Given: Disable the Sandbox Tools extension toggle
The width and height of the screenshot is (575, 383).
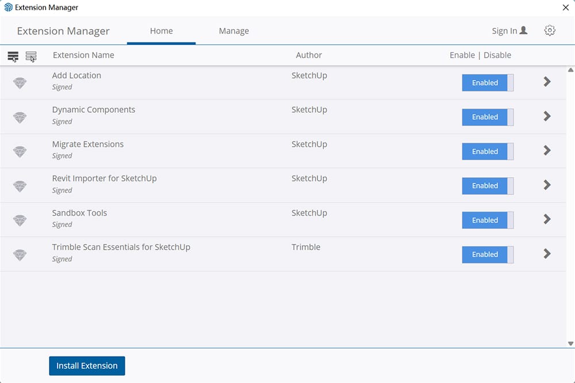Looking at the screenshot, I should [x=488, y=220].
